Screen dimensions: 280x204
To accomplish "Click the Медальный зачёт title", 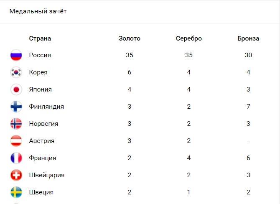I will click(x=38, y=11).
